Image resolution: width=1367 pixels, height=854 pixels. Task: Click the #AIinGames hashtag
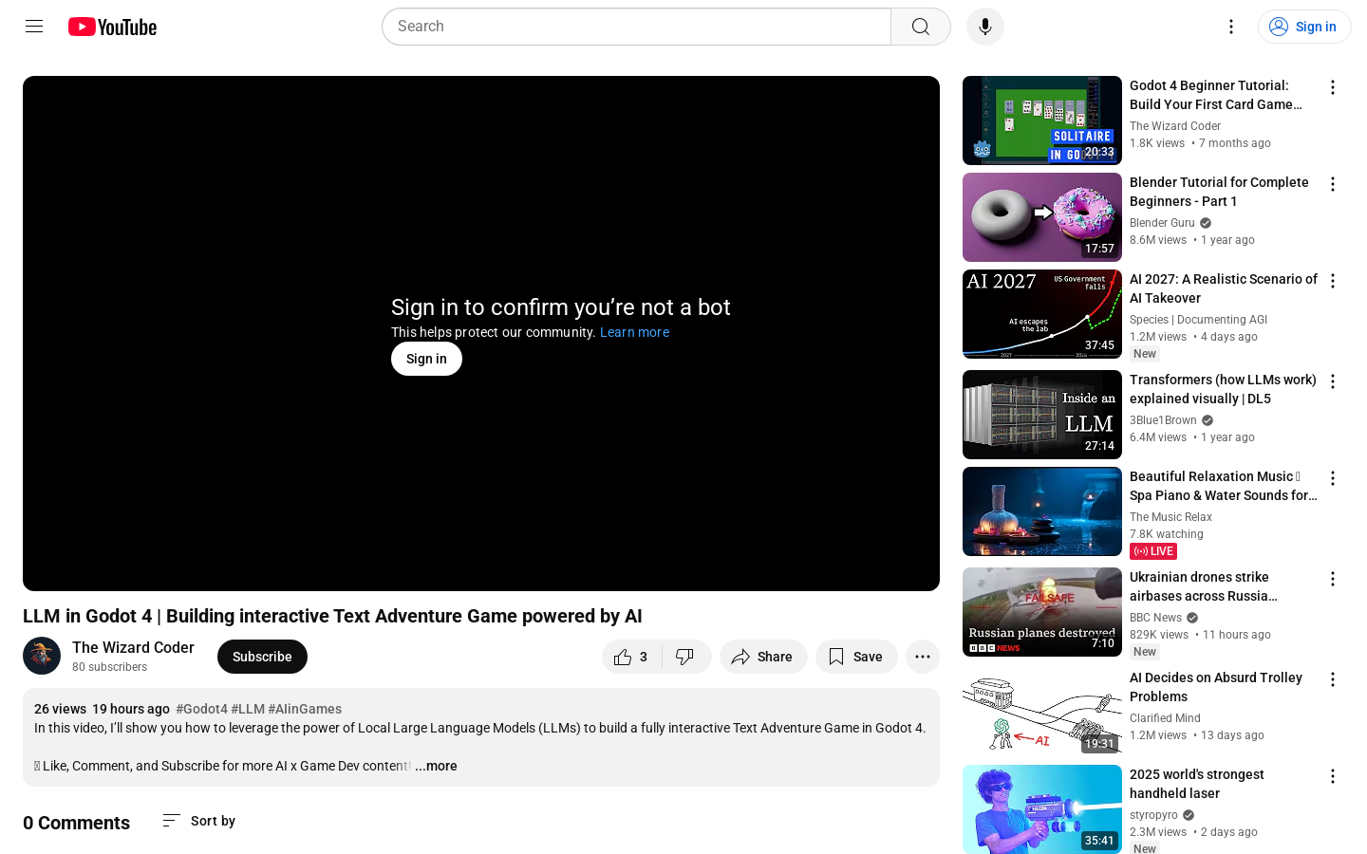pos(305,709)
